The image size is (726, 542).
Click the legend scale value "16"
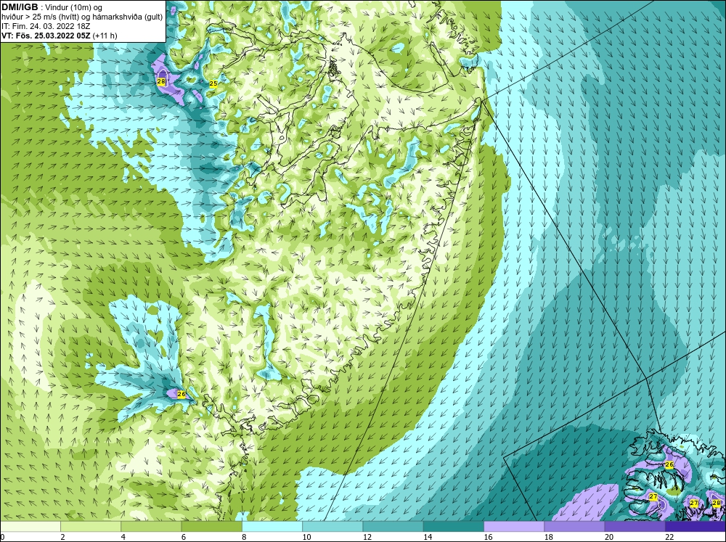[x=488, y=537]
